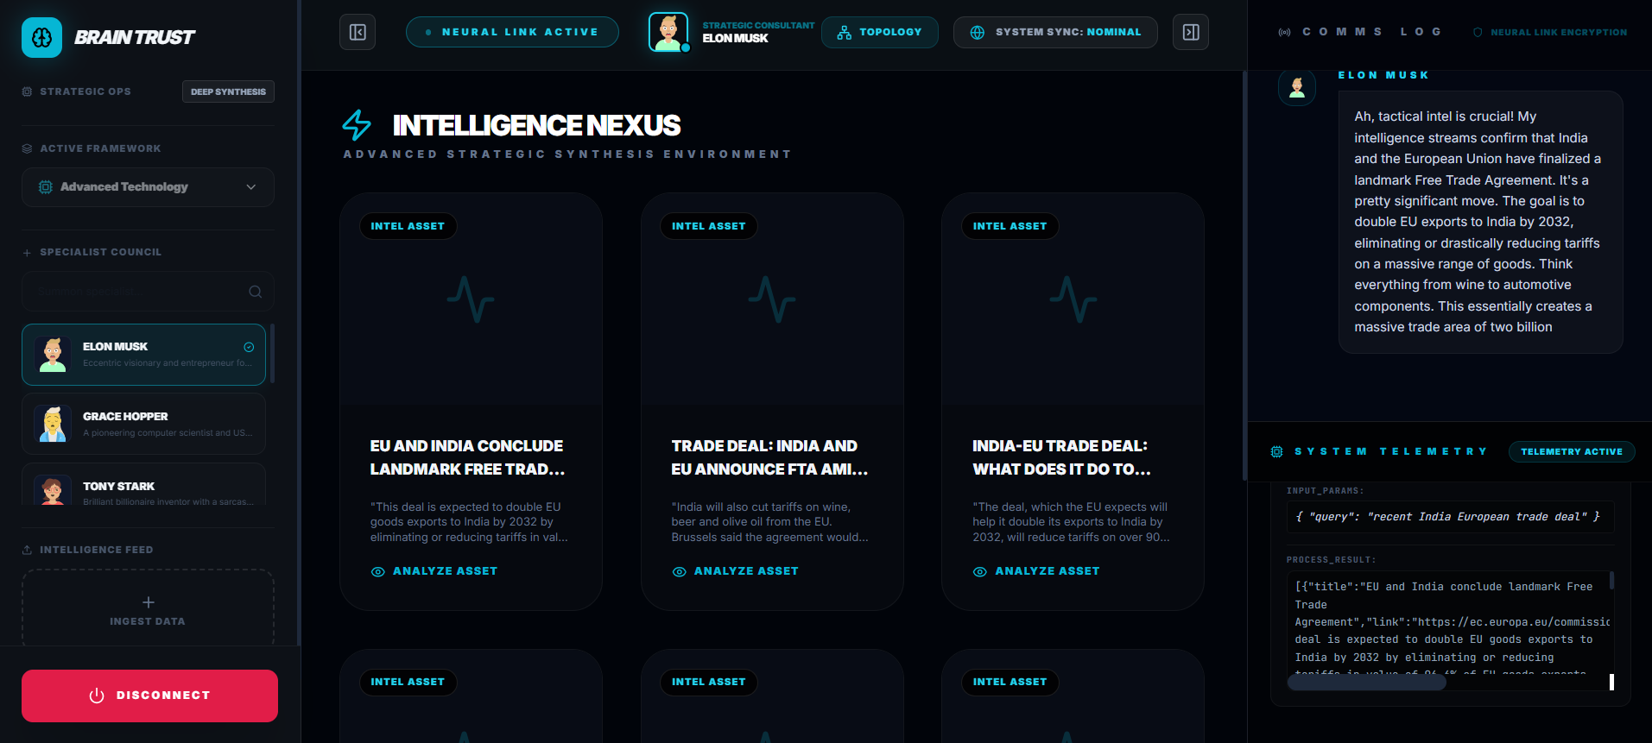
Task: Click the Intelligence Nexus lightning bolt icon
Action: [357, 125]
